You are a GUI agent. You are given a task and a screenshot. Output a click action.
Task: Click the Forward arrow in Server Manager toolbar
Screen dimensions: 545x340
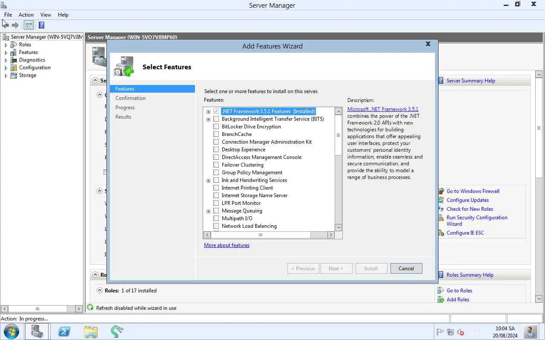click(x=15, y=25)
